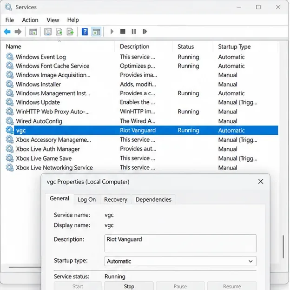Toggle Show/Hide Console Tree toolbar icon
Viewport: 290px width, 290px height.
tap(33, 32)
